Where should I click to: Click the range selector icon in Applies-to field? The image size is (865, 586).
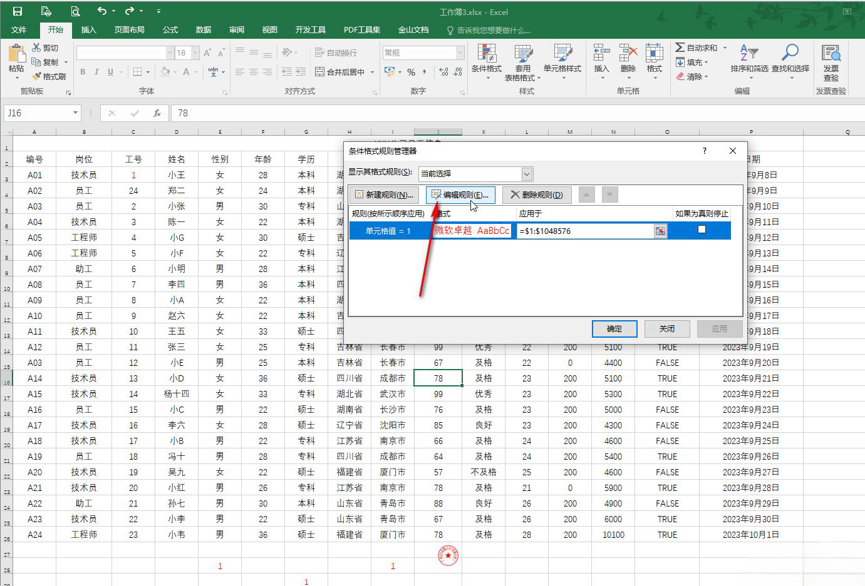pos(660,231)
